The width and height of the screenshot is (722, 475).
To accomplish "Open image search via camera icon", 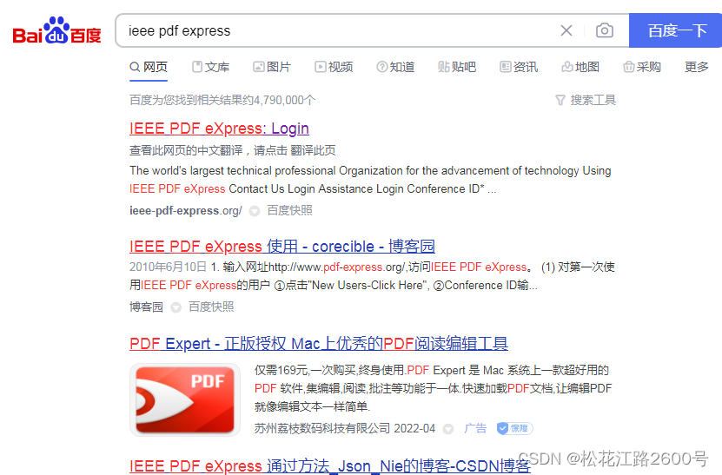I will tap(604, 30).
